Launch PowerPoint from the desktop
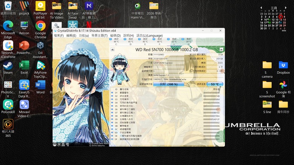Image resolution: width=294 pixels, height=165 pixels. click(24, 48)
